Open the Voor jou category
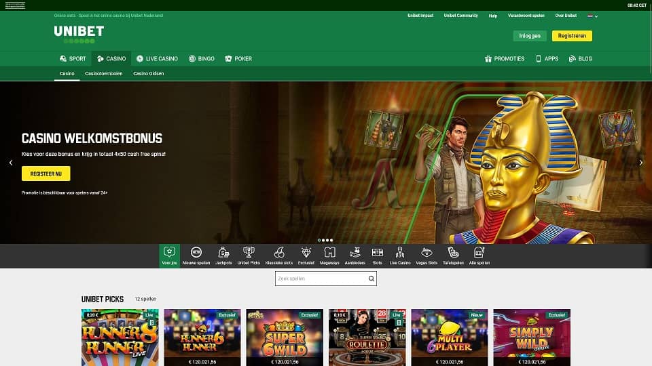This screenshot has height=366, width=652. pos(169,256)
